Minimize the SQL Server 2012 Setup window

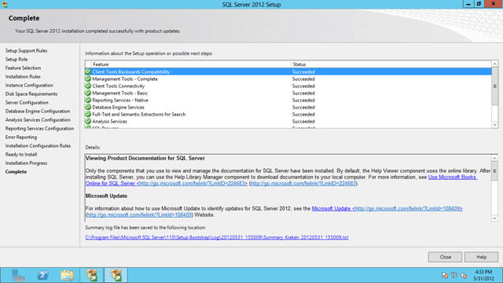pos(468,4)
